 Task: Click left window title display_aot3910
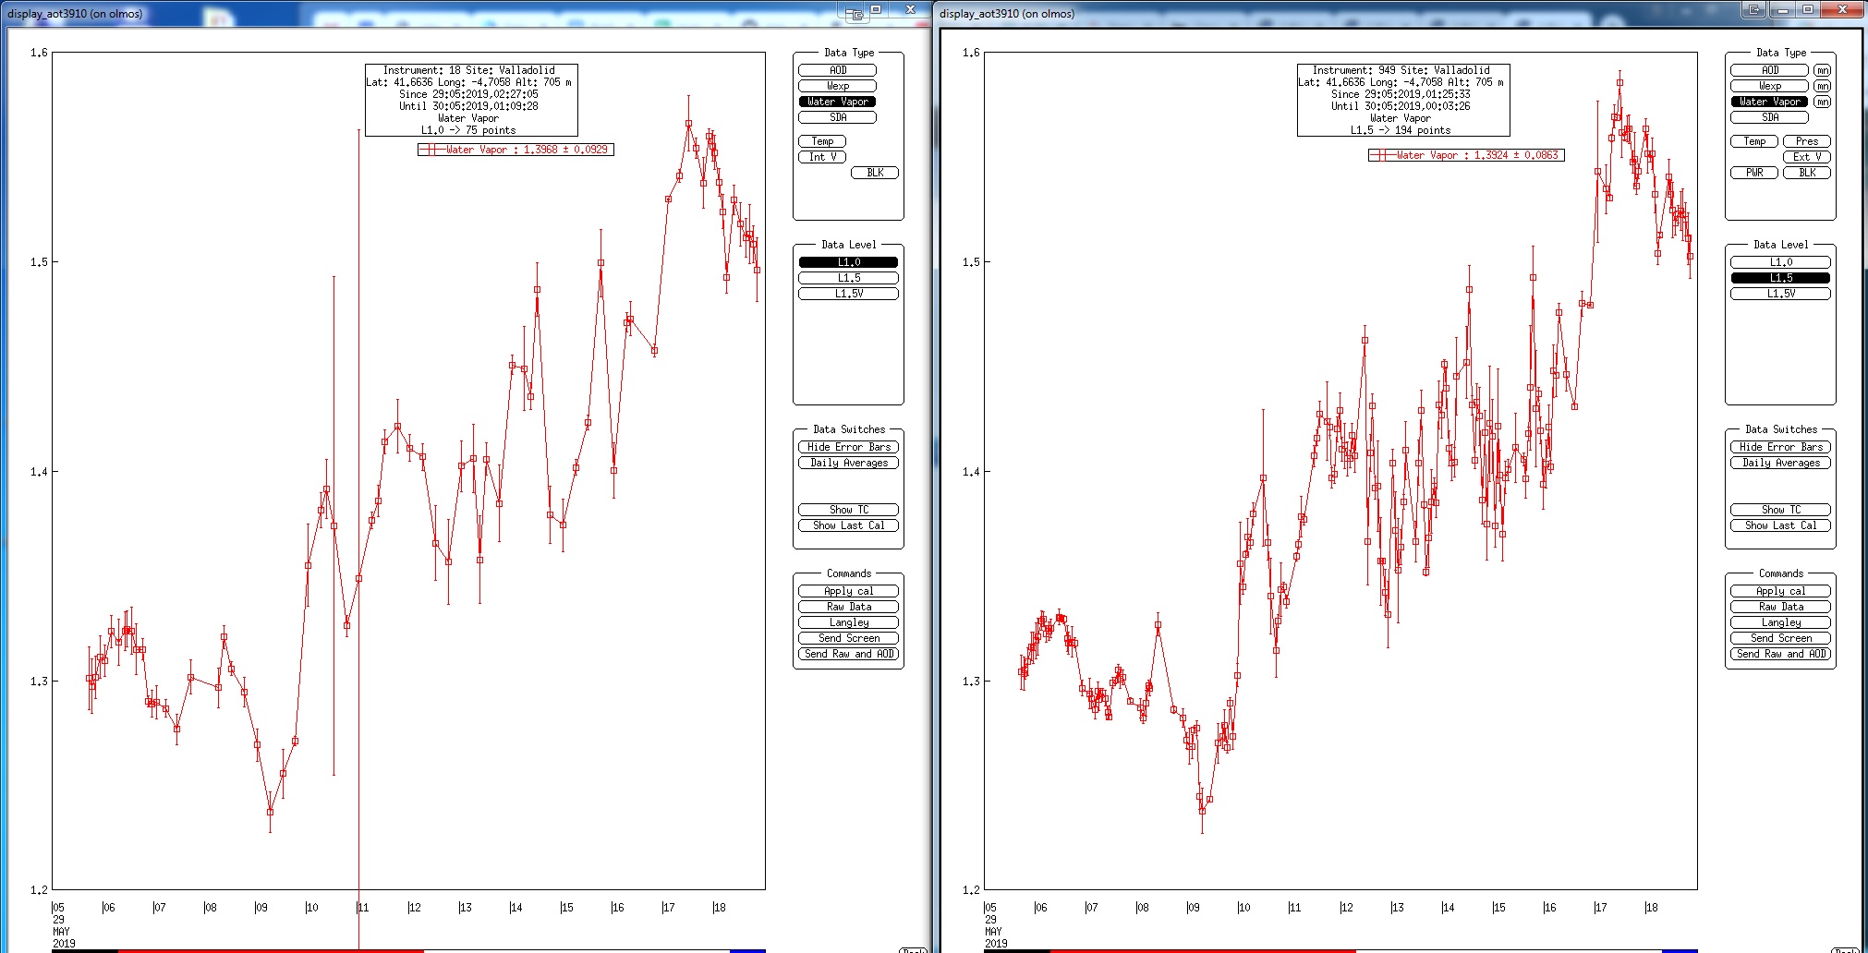point(75,14)
